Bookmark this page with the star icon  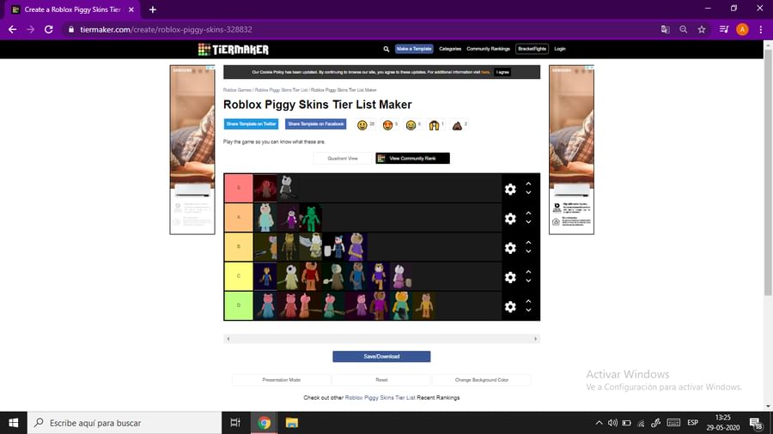pyautogui.click(x=702, y=29)
